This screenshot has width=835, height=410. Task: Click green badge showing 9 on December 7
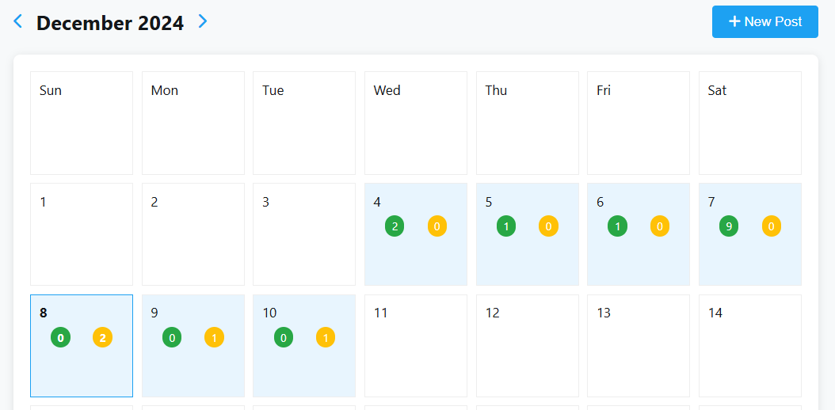(x=729, y=226)
